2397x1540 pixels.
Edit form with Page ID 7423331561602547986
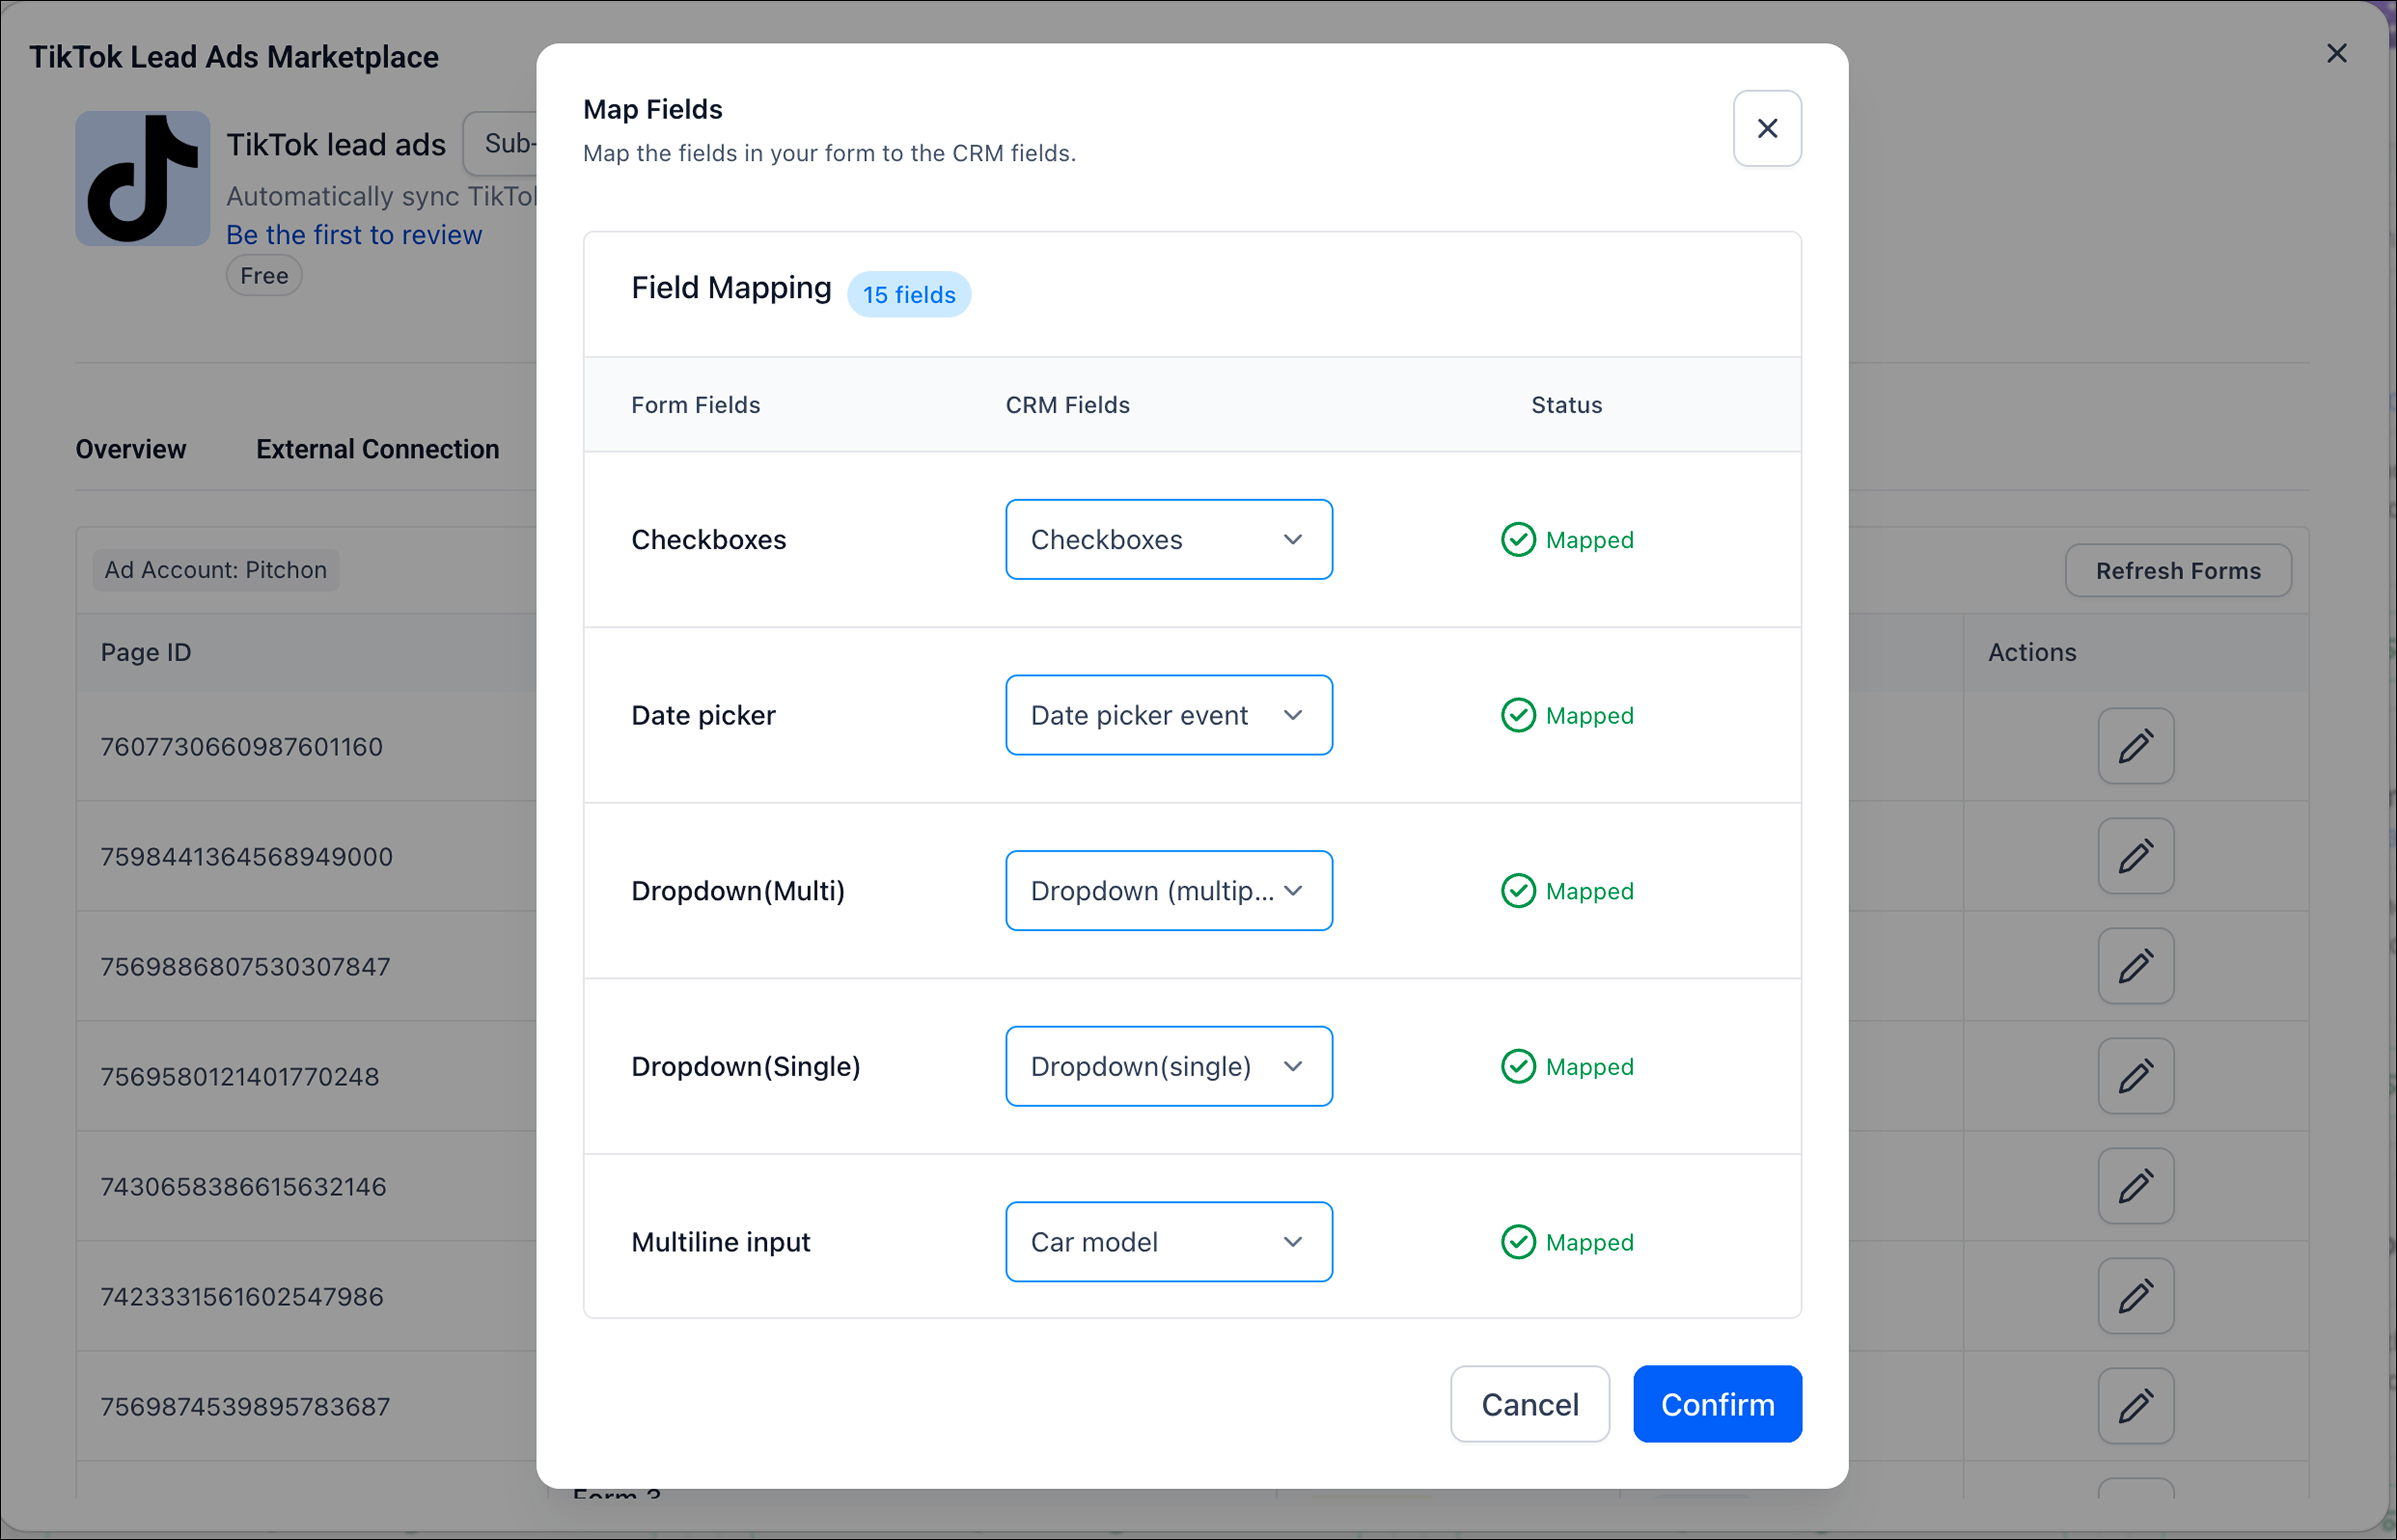click(x=2136, y=1296)
